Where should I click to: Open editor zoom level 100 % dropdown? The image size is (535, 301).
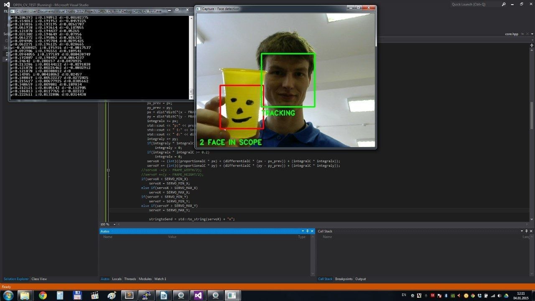pyautogui.click(x=115, y=224)
